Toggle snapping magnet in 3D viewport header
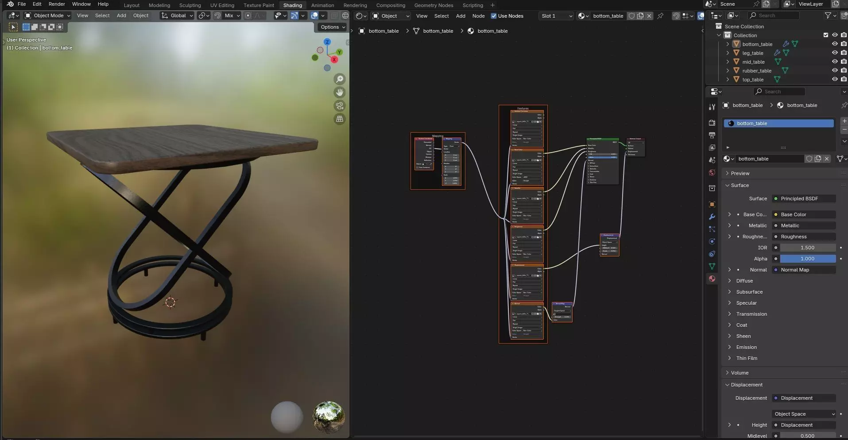This screenshot has width=848, height=440. coord(217,15)
